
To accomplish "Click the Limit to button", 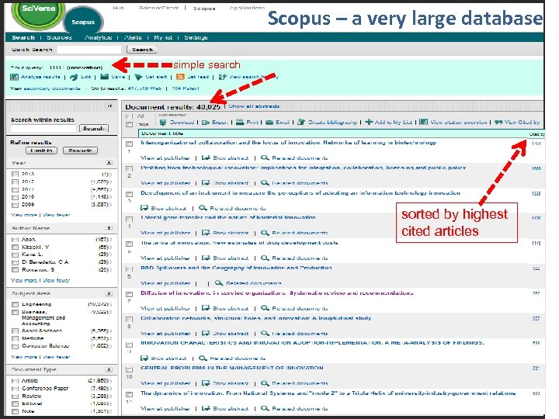I will tap(41, 151).
